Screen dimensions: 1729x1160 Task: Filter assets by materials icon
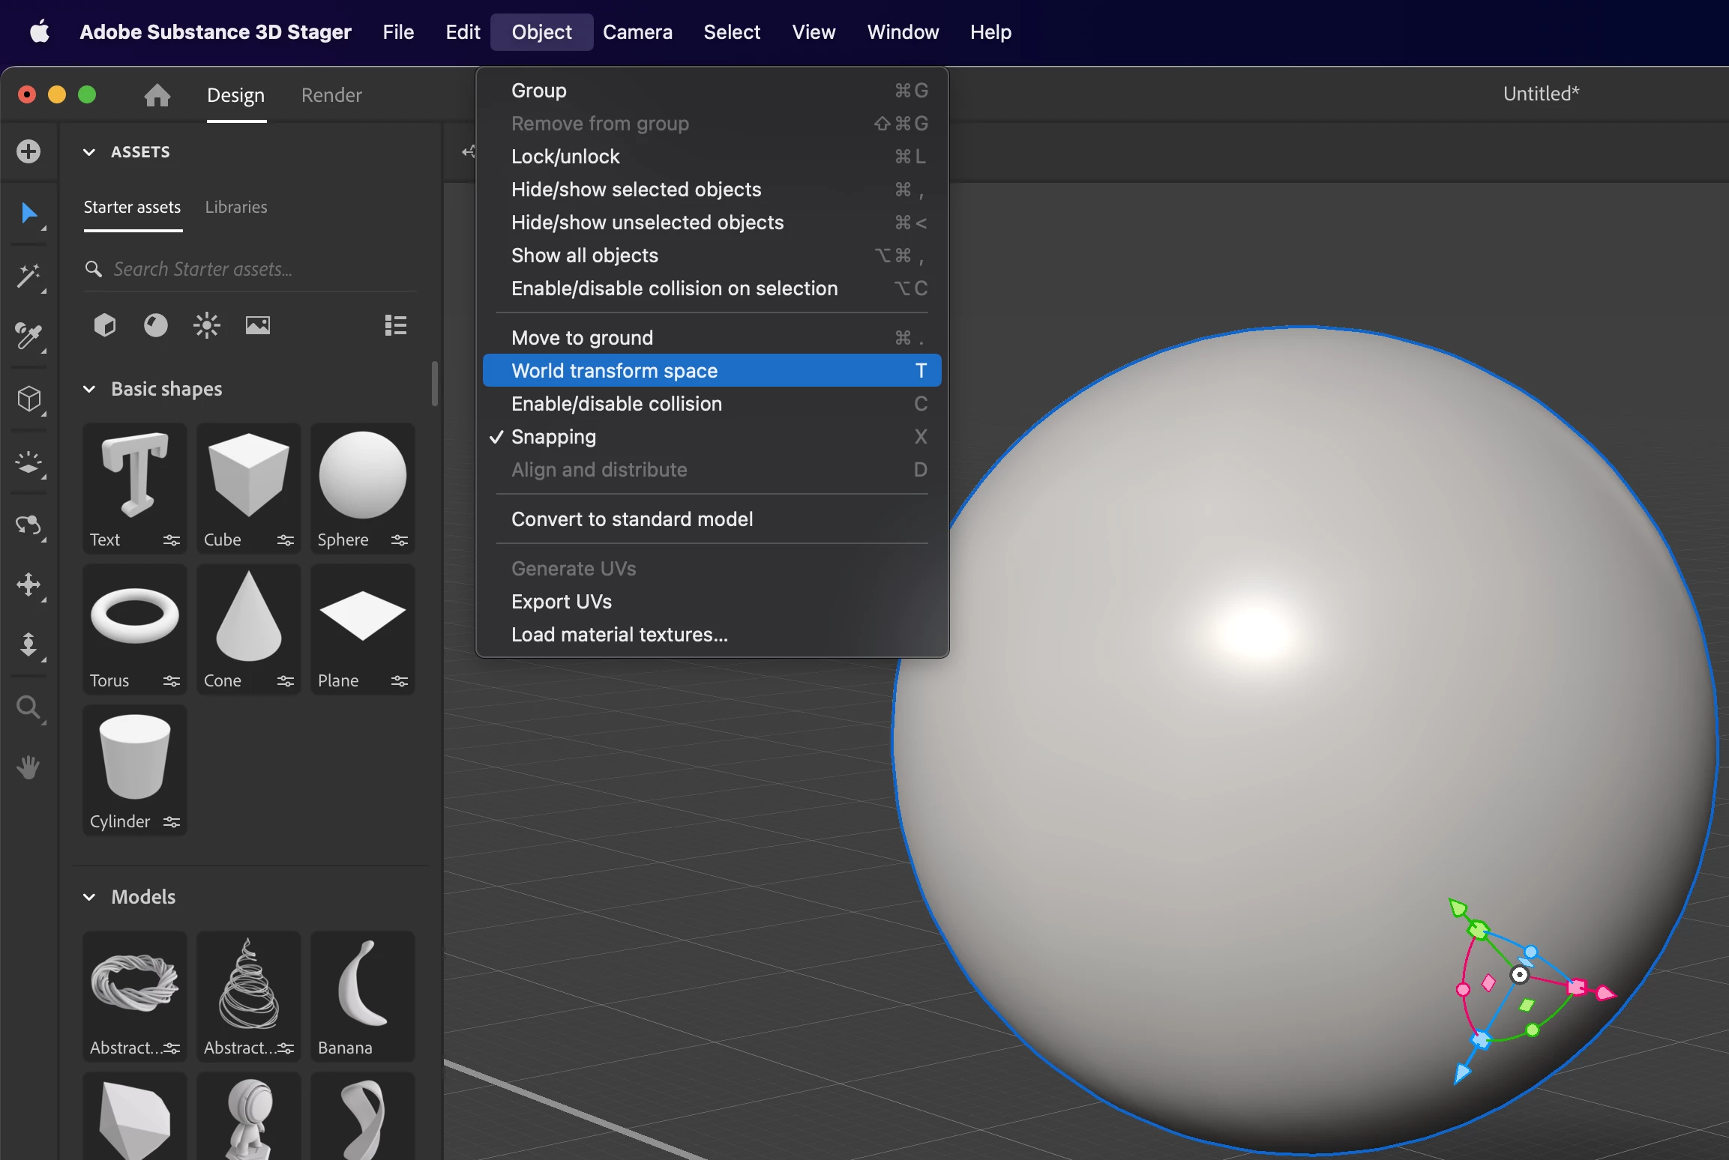tap(155, 325)
